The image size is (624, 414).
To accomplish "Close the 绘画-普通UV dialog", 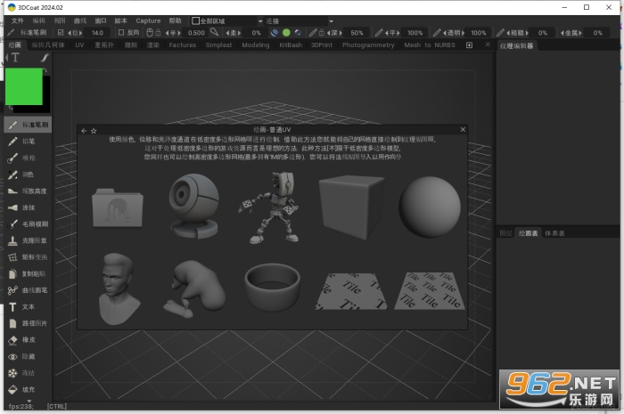I will point(463,129).
